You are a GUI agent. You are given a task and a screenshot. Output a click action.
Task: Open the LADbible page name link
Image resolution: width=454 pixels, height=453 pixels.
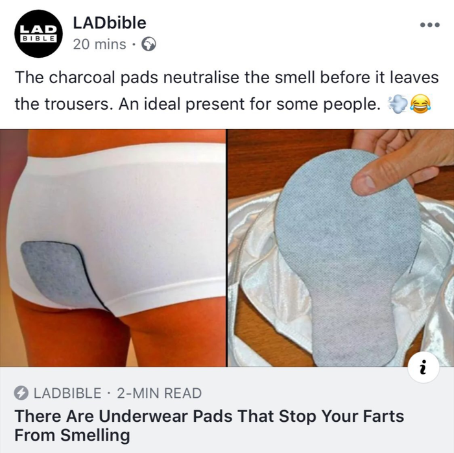click(110, 23)
